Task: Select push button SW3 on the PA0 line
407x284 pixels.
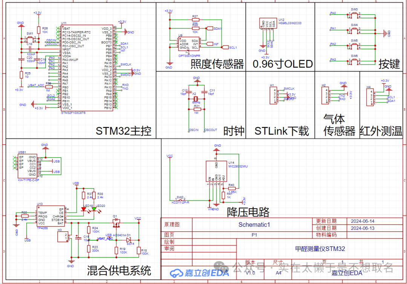Action: pos(354,15)
